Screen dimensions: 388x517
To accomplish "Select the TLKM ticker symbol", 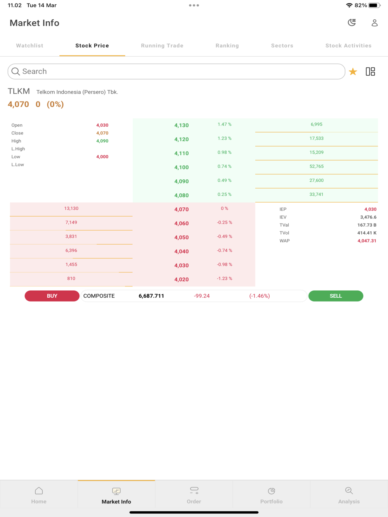I will click(19, 91).
